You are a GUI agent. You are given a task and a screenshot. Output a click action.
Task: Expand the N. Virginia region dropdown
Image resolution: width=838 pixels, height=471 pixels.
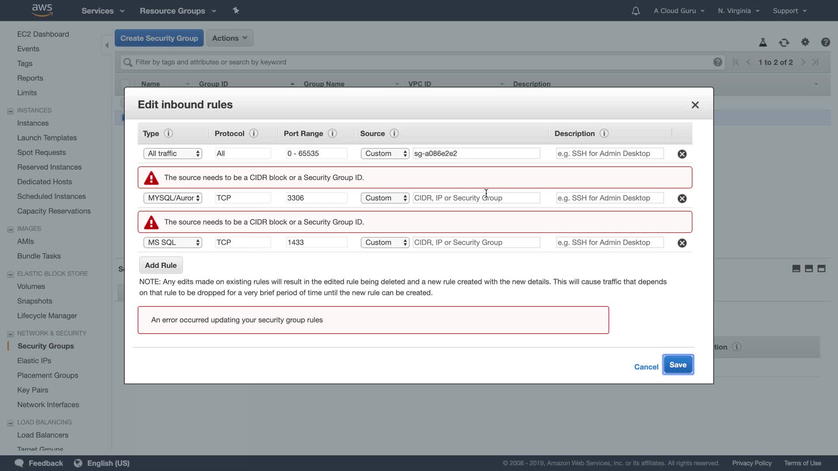click(x=738, y=11)
